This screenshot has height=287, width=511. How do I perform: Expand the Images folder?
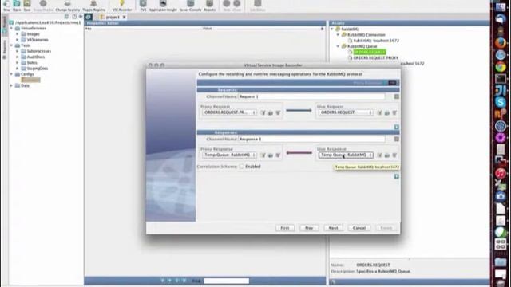point(18,33)
